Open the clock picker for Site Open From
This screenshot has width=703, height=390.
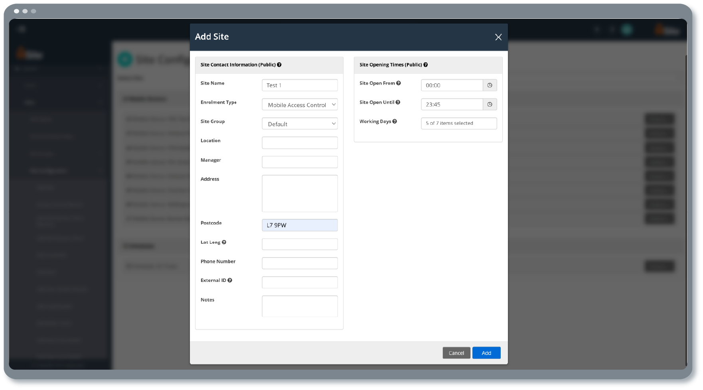pyautogui.click(x=490, y=85)
